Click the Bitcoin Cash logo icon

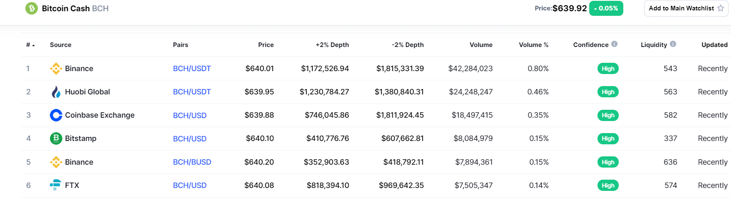tap(32, 8)
